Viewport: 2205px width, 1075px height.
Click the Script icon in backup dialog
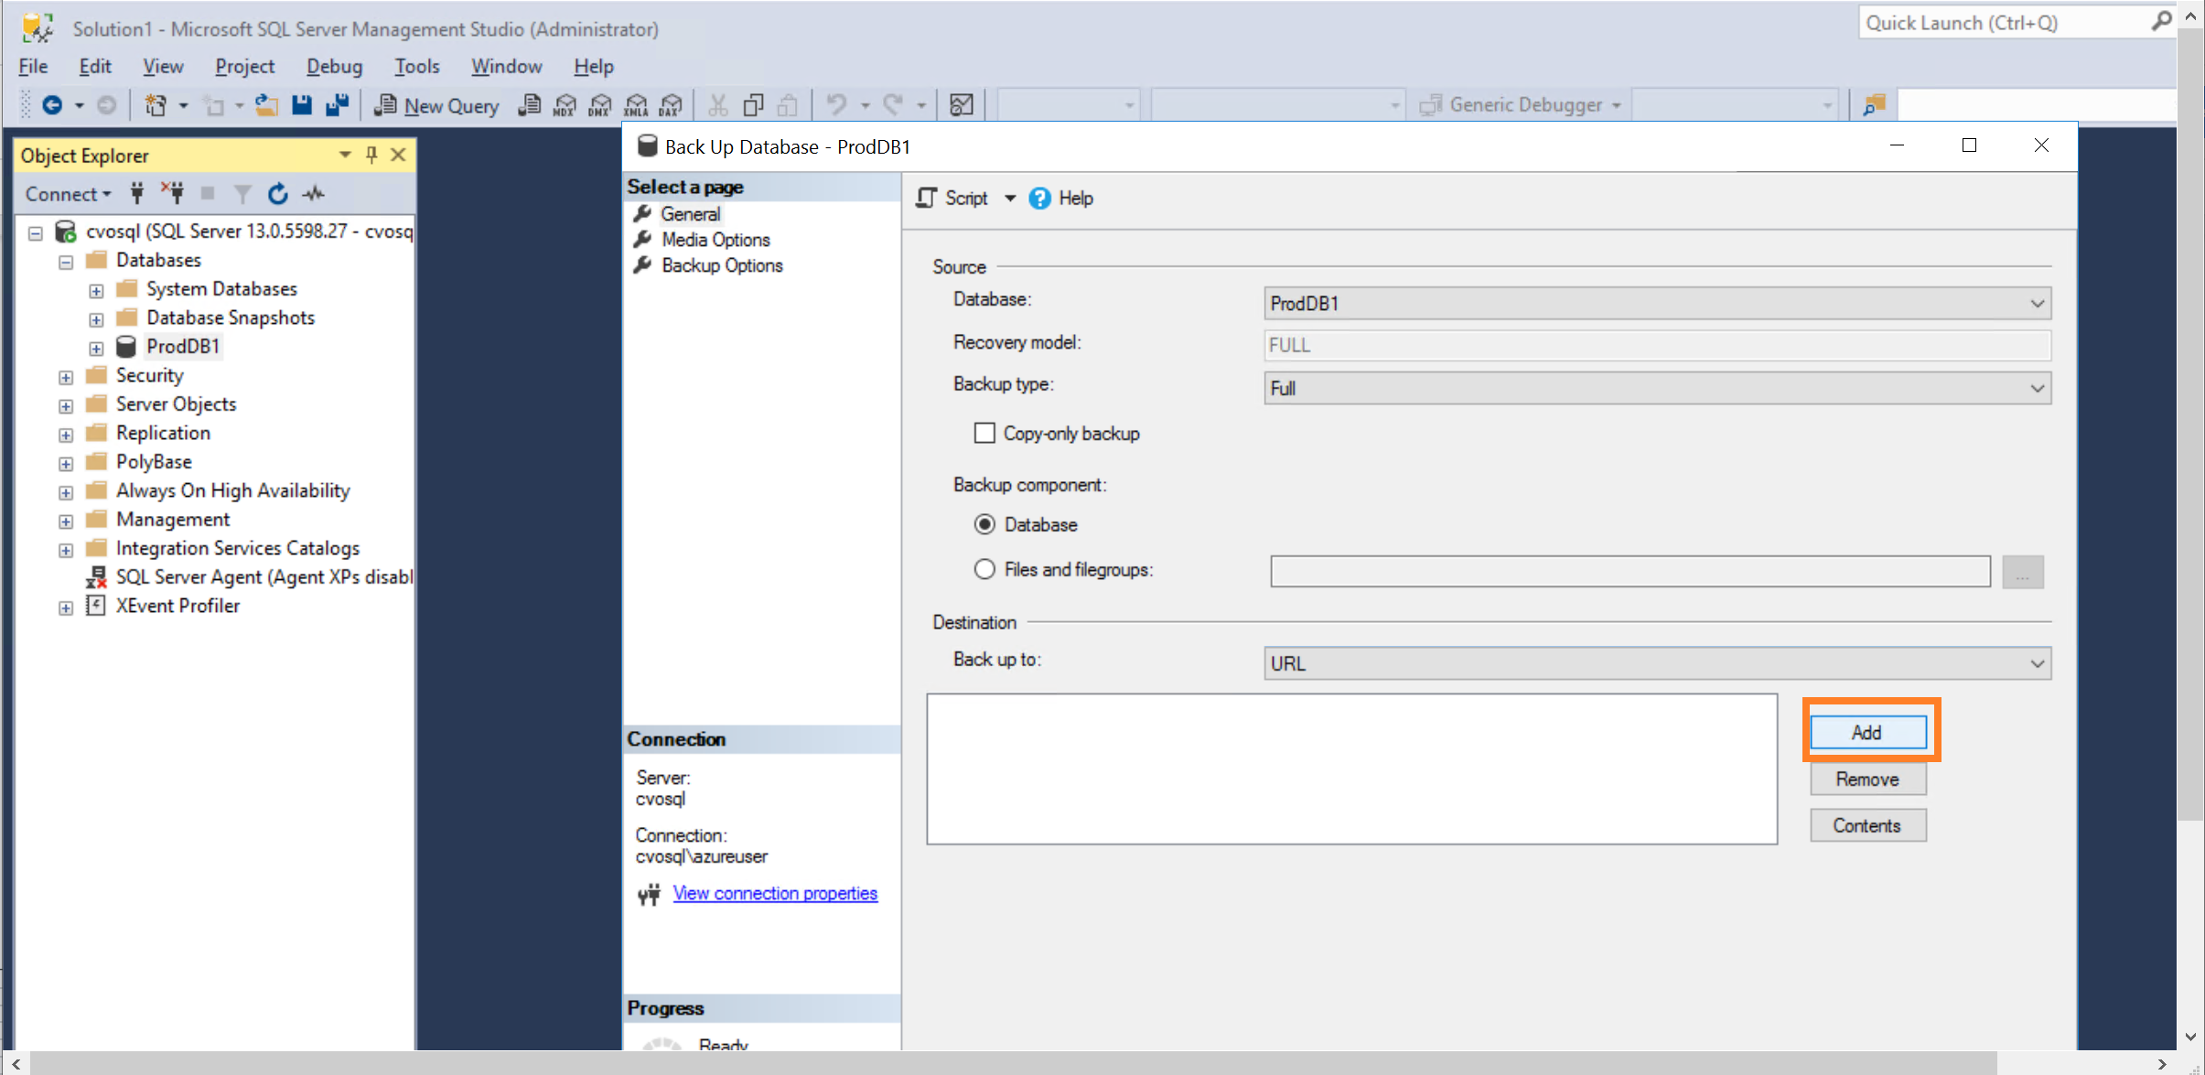pos(927,199)
